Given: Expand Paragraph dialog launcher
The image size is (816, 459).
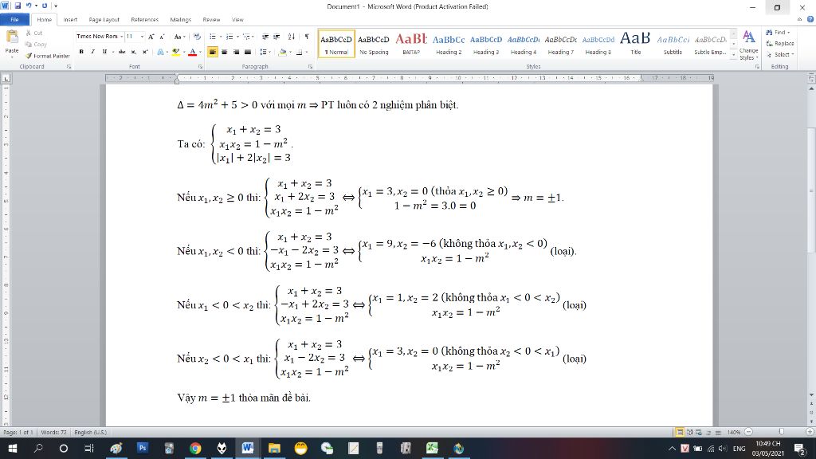Looking at the screenshot, I should pos(310,67).
